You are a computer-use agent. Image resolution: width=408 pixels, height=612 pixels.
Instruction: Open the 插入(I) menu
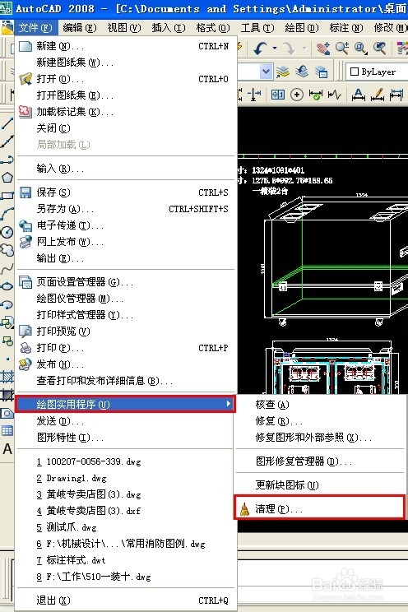point(169,28)
